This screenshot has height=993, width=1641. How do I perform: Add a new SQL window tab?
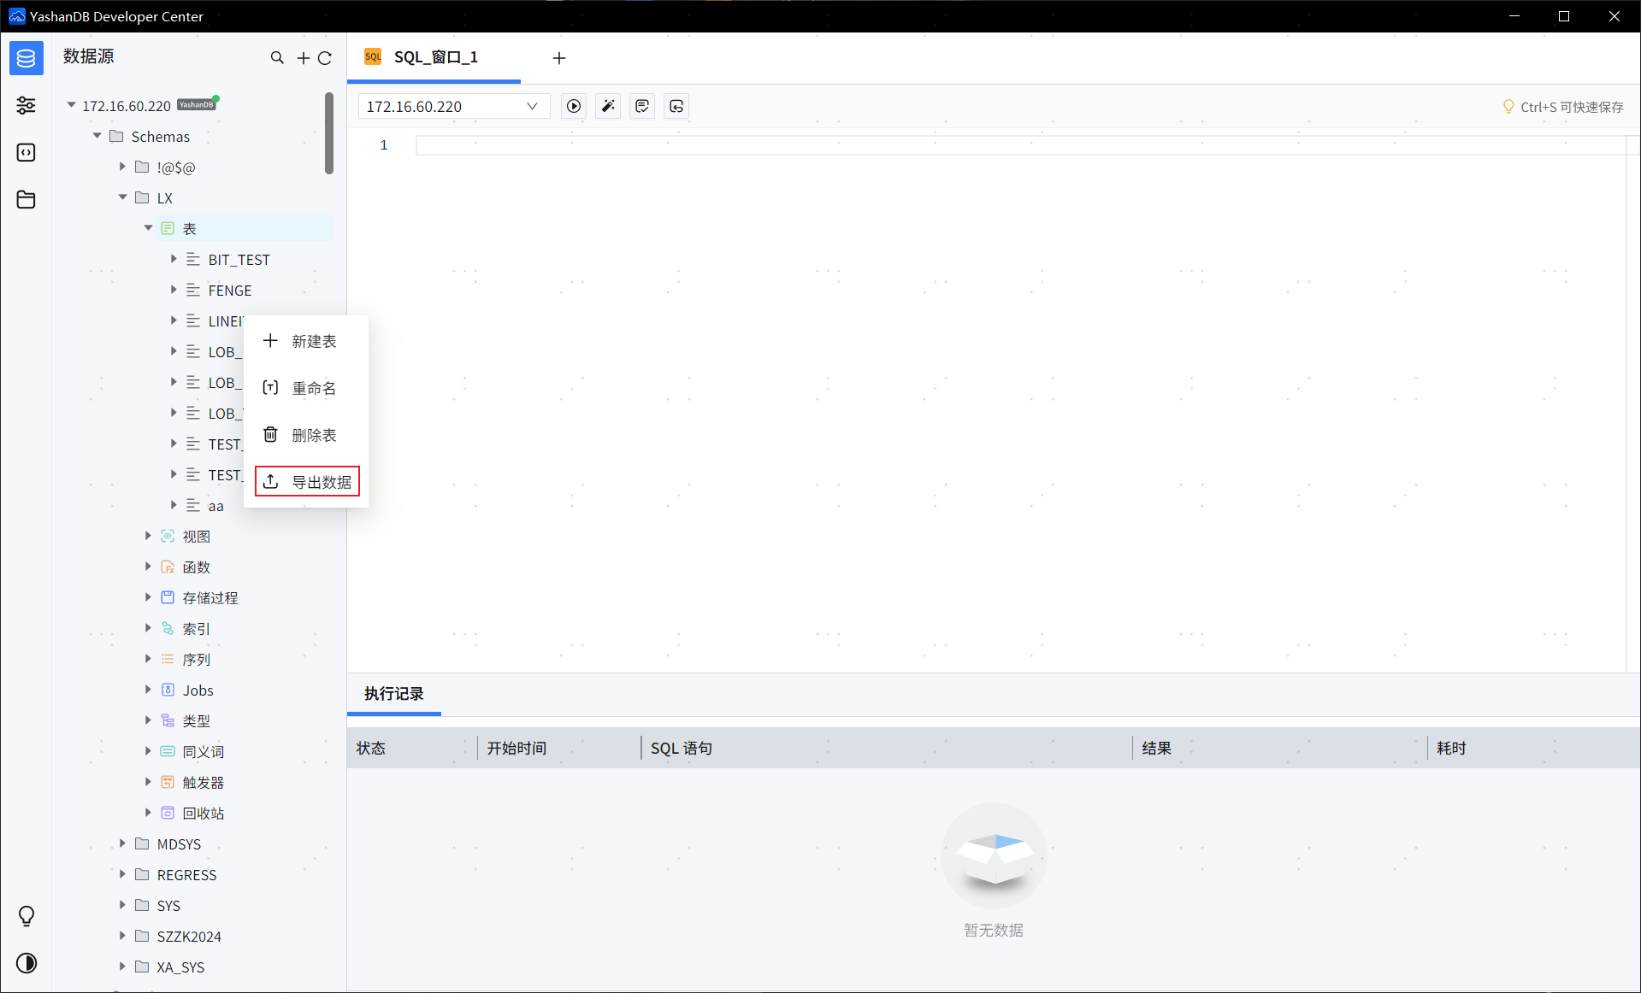pos(559,58)
